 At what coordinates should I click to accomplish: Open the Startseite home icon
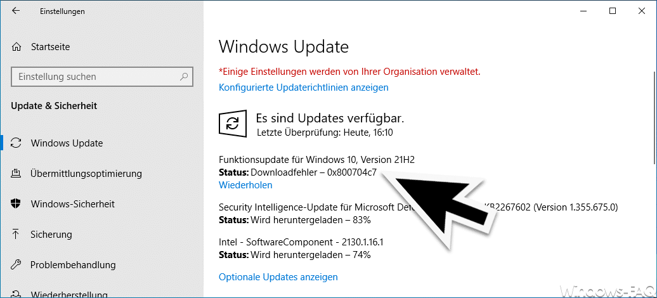point(16,46)
